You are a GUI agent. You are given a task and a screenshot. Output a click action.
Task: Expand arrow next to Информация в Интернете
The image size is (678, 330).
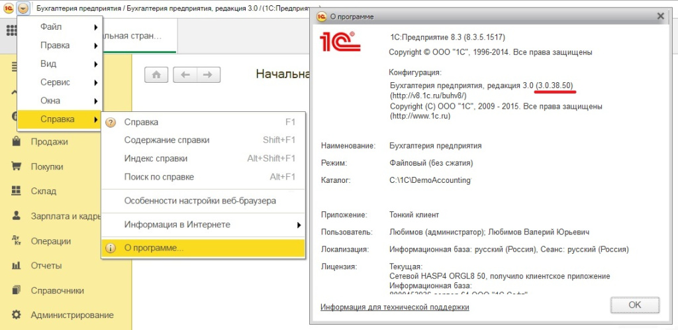click(299, 225)
